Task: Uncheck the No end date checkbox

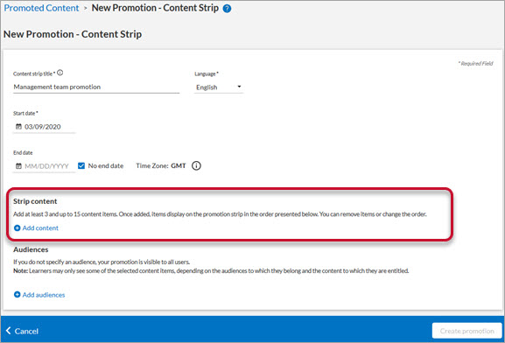Action: point(81,165)
